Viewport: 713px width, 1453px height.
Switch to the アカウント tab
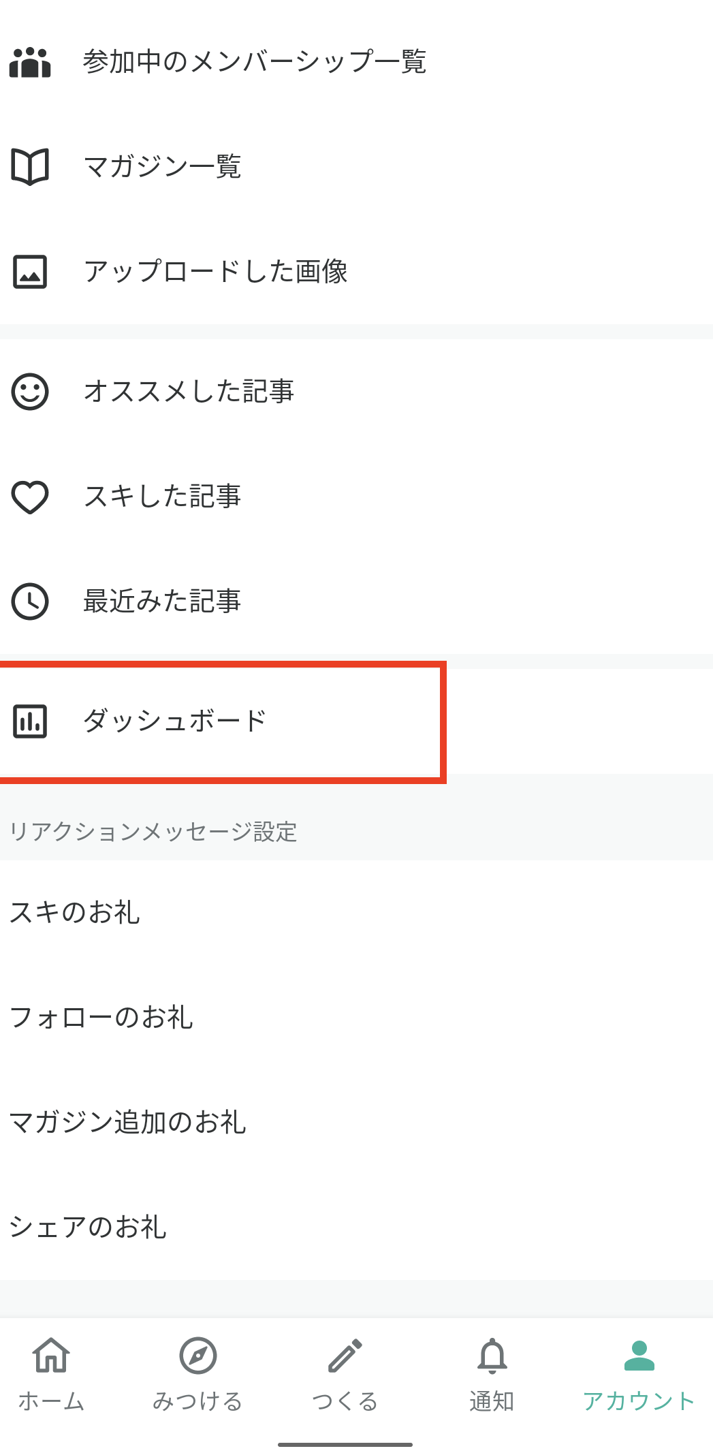pos(639,1374)
